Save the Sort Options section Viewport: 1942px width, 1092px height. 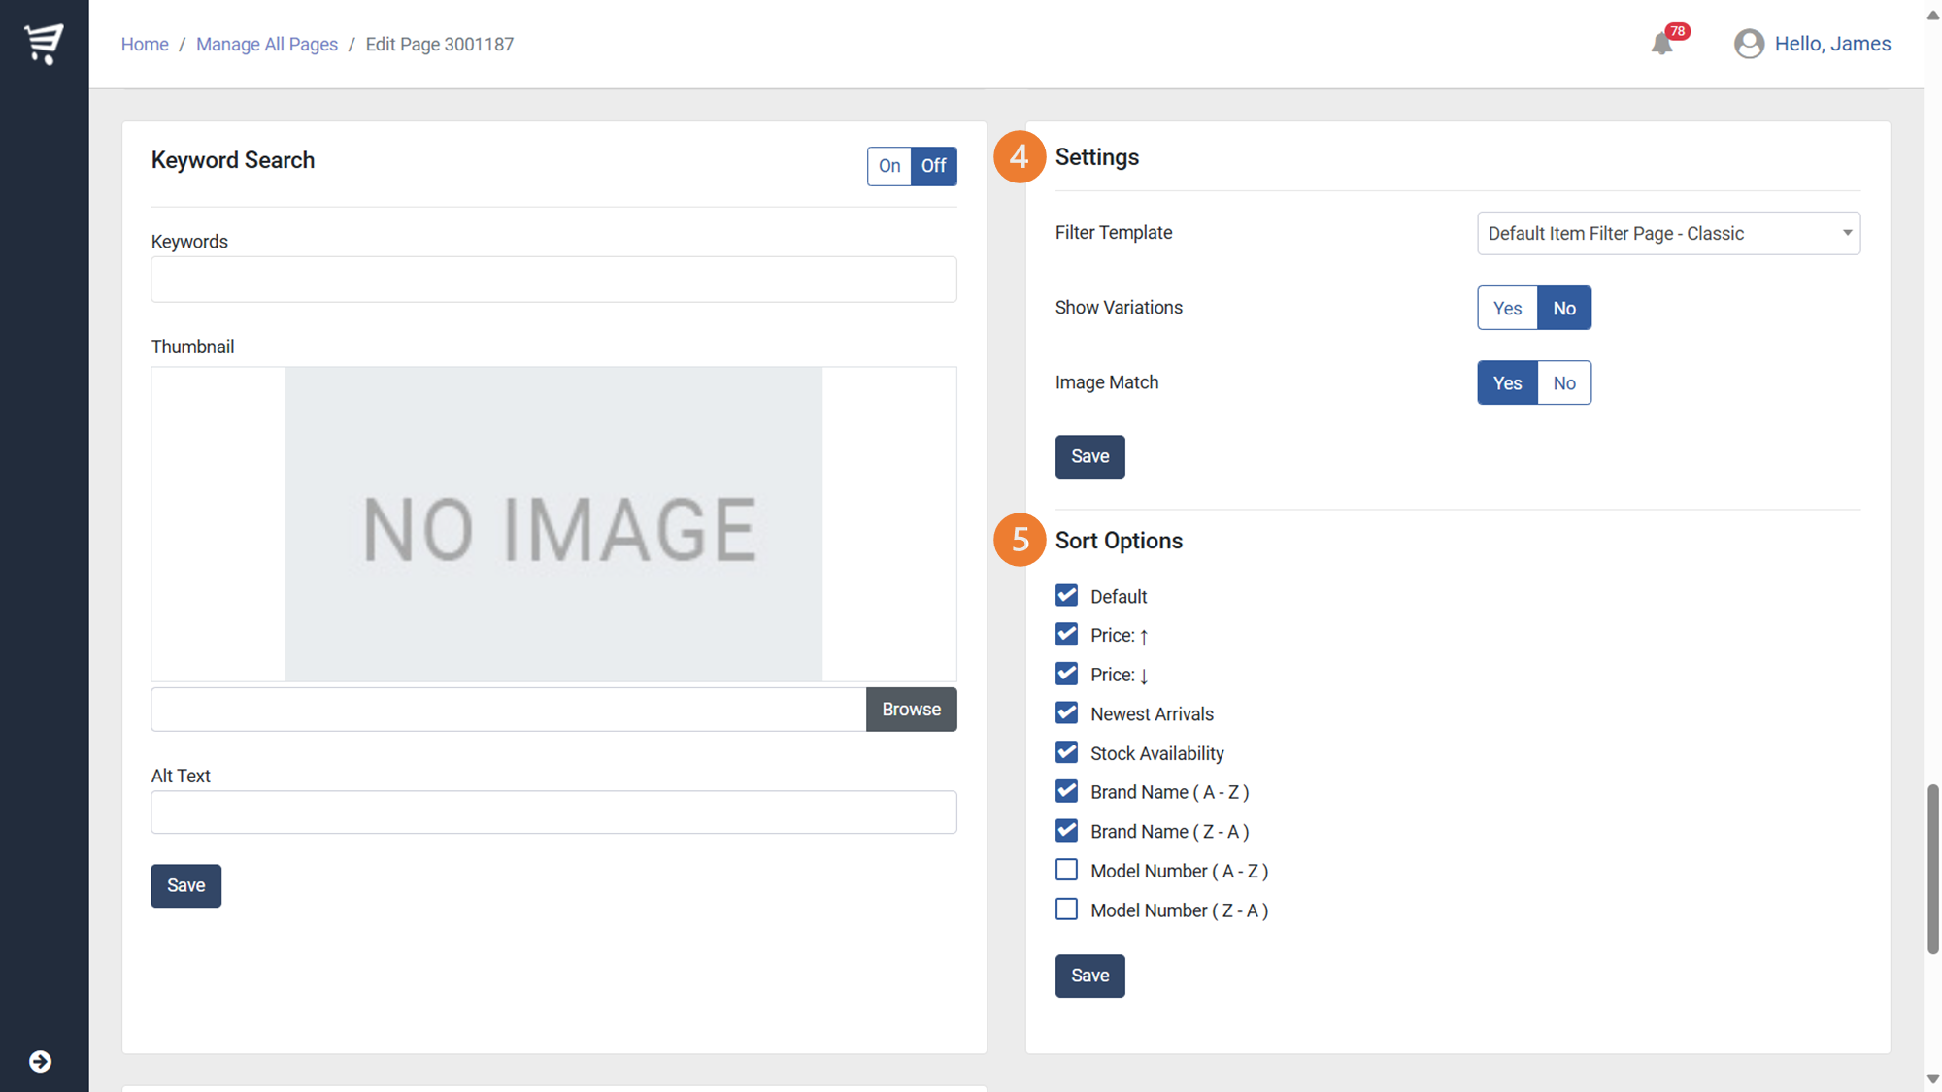pyautogui.click(x=1089, y=976)
